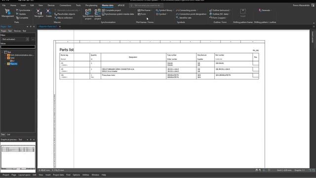The height and width of the screenshot is (178, 316).
Task: Click Placeholder objects in Macros group
Action: [65, 14]
